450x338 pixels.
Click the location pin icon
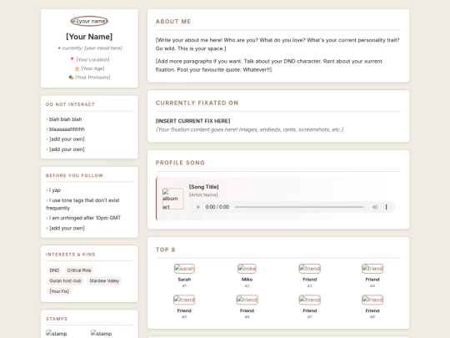(x=72, y=59)
